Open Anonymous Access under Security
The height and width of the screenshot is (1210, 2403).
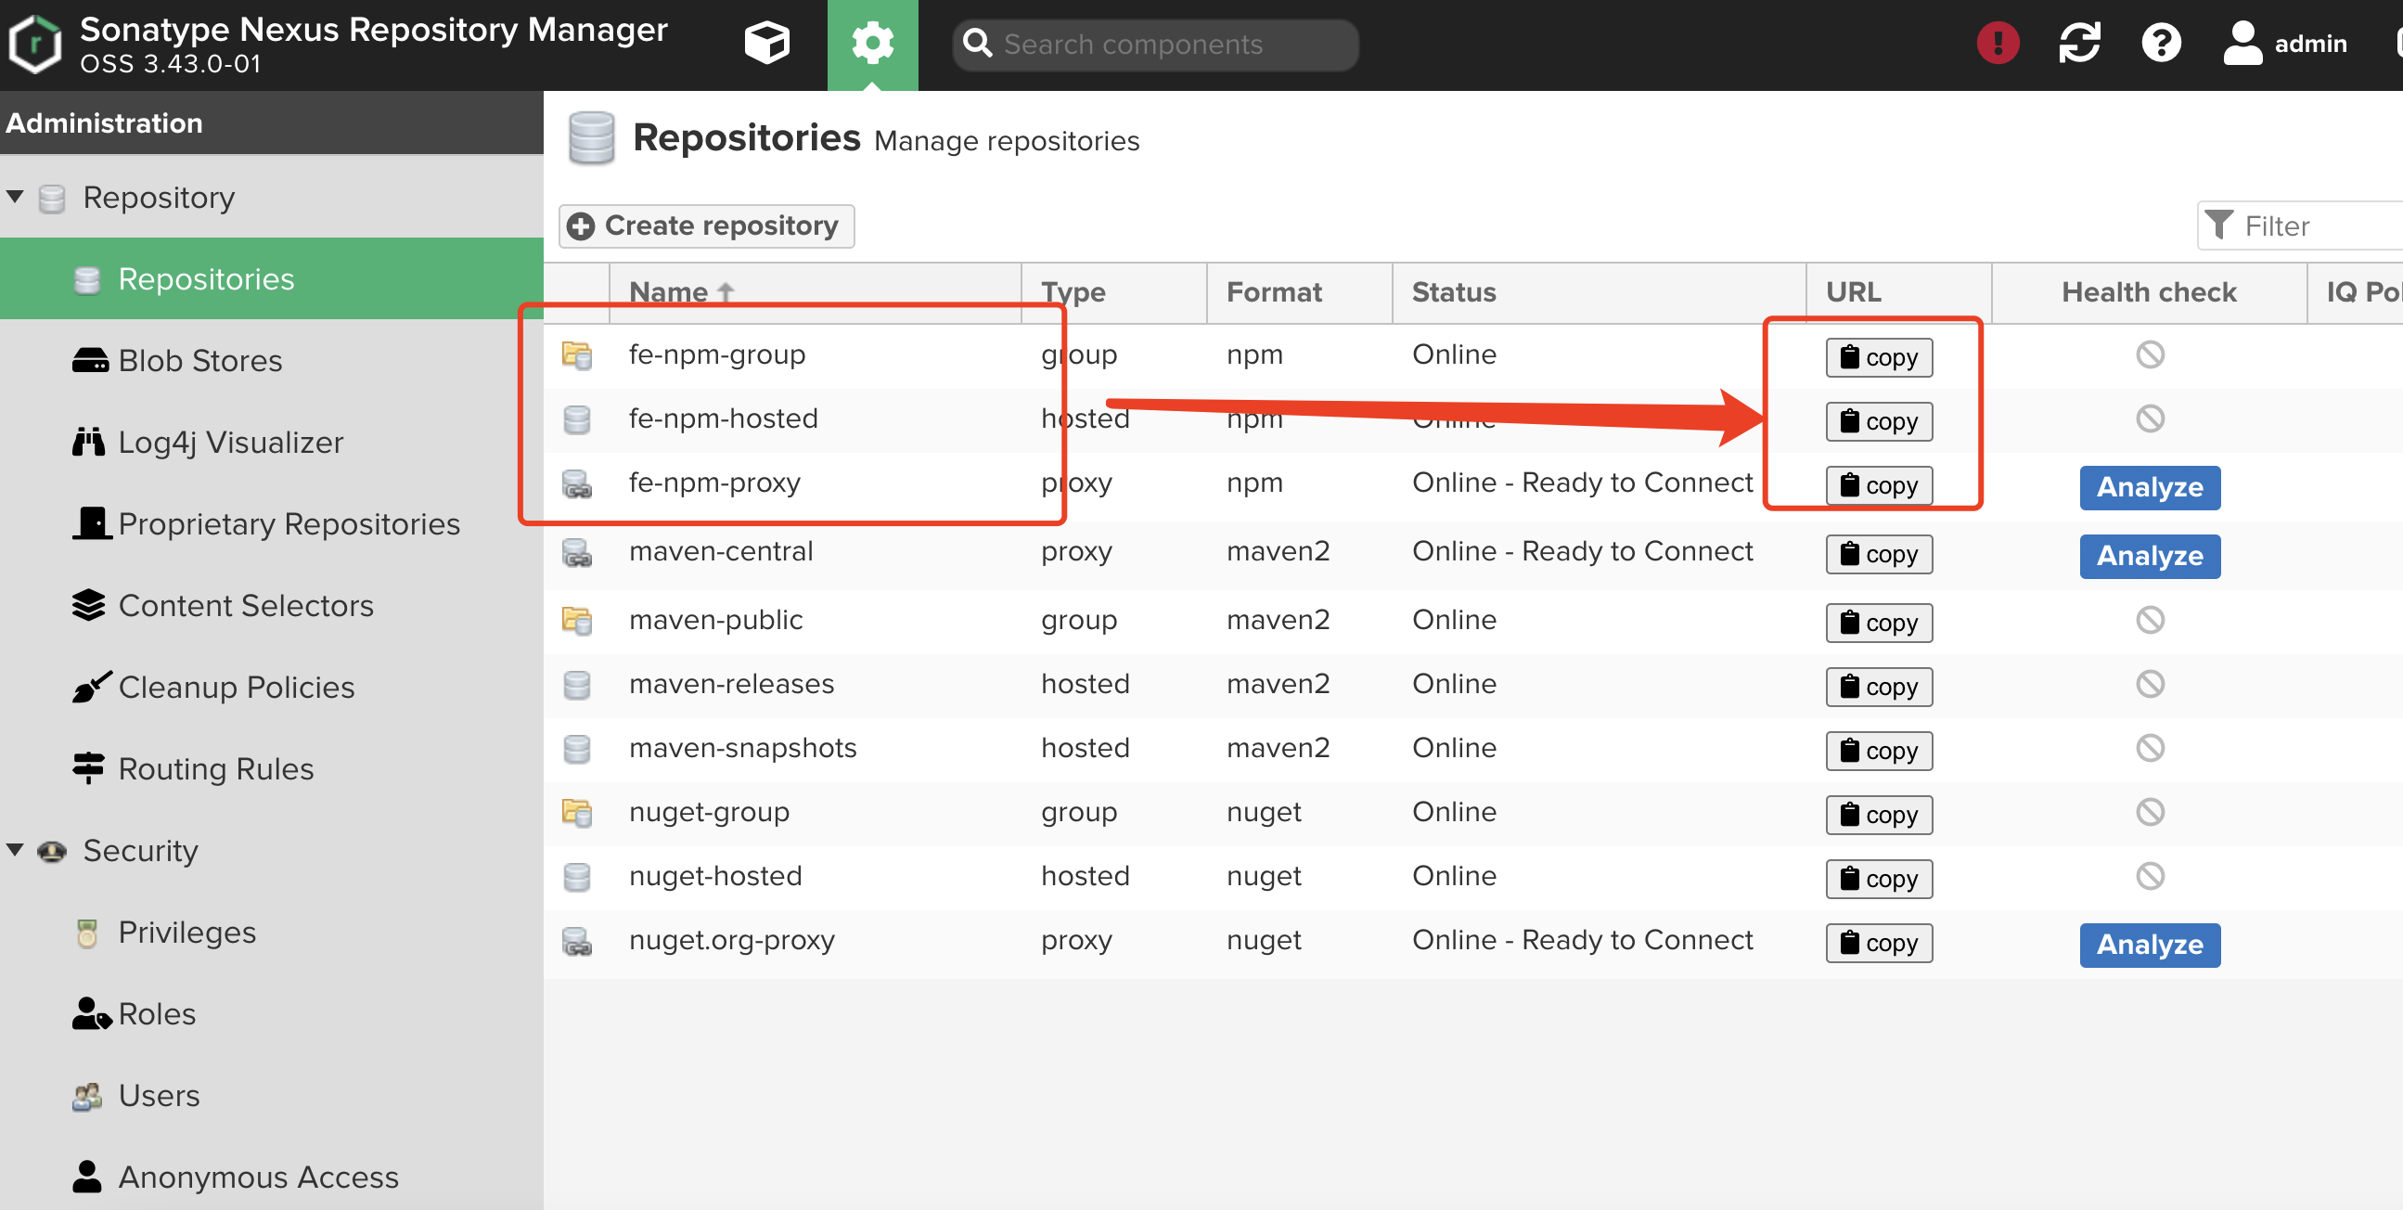point(272,1177)
